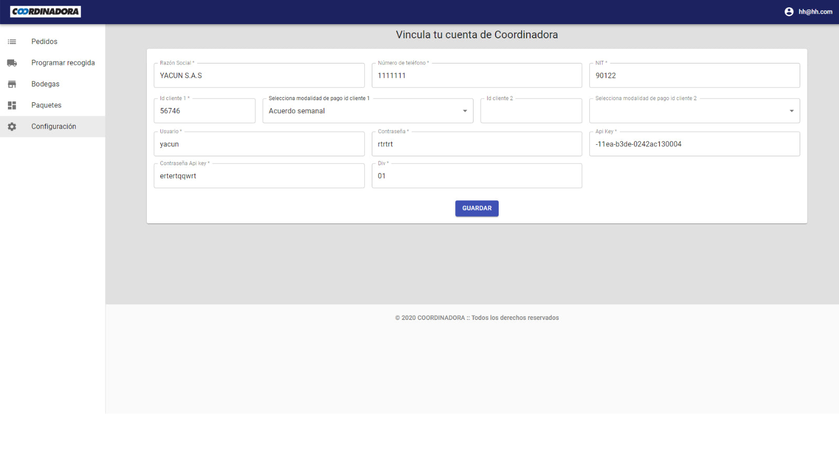Open Configuración via the gear icon
This screenshot has height=472, width=839.
(12, 126)
